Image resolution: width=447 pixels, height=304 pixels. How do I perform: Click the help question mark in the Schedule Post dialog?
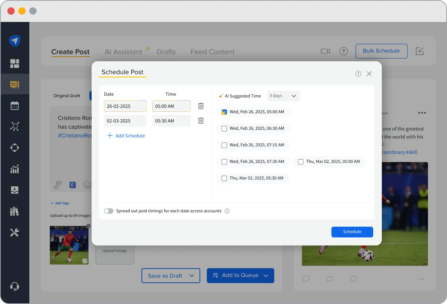358,73
